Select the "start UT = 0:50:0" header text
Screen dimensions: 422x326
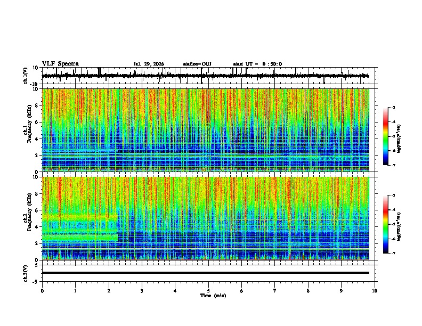257,64
